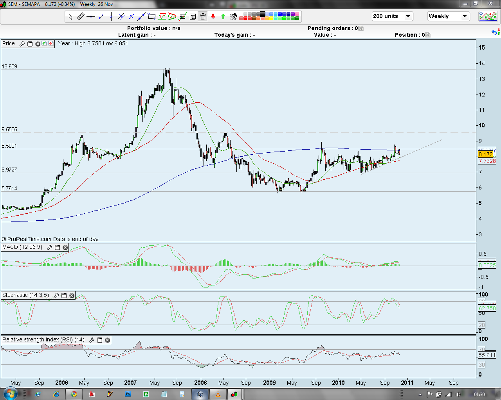Click the red down arrow marker tool
The height and width of the screenshot is (400, 501).
(213, 16)
